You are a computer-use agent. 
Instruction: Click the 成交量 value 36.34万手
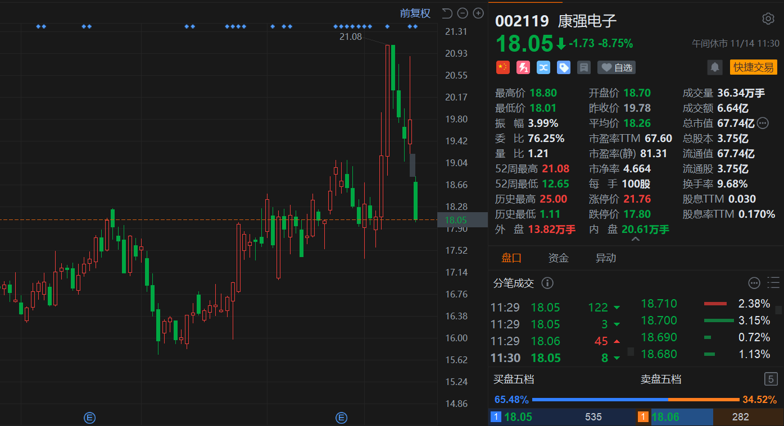[741, 93]
